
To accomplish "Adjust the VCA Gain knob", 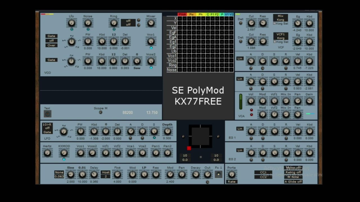I will 309,101.
